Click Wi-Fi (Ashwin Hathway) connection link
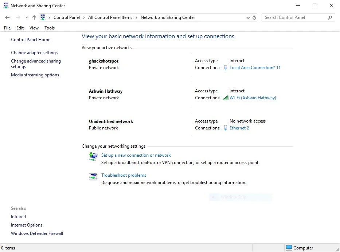The image size is (340, 252). [253, 98]
